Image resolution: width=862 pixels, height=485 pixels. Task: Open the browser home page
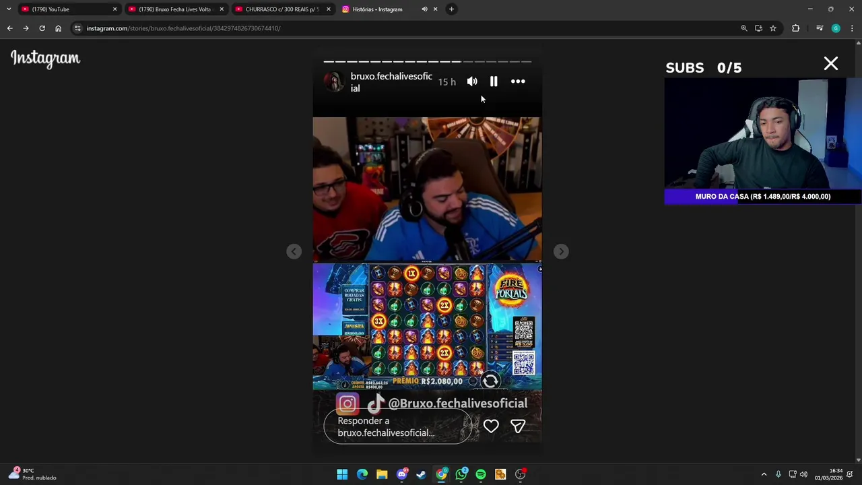[x=58, y=28]
